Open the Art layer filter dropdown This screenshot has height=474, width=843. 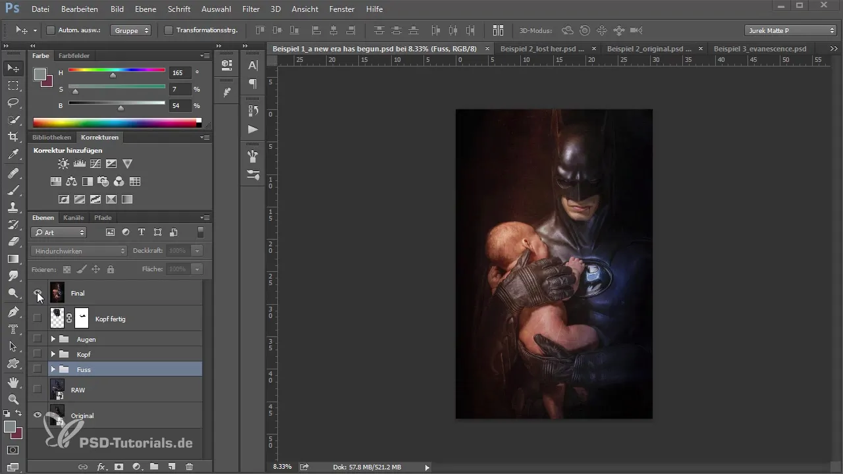tap(59, 232)
